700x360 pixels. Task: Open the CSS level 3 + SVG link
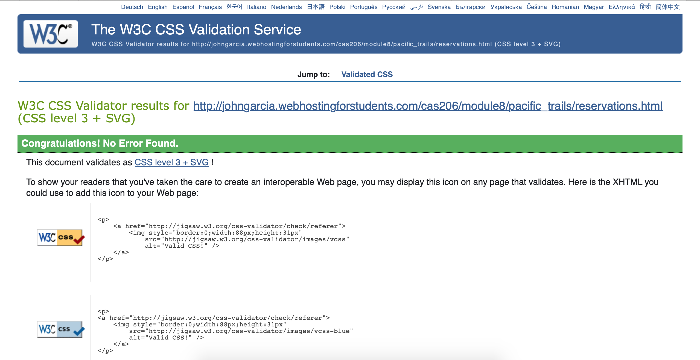click(171, 162)
